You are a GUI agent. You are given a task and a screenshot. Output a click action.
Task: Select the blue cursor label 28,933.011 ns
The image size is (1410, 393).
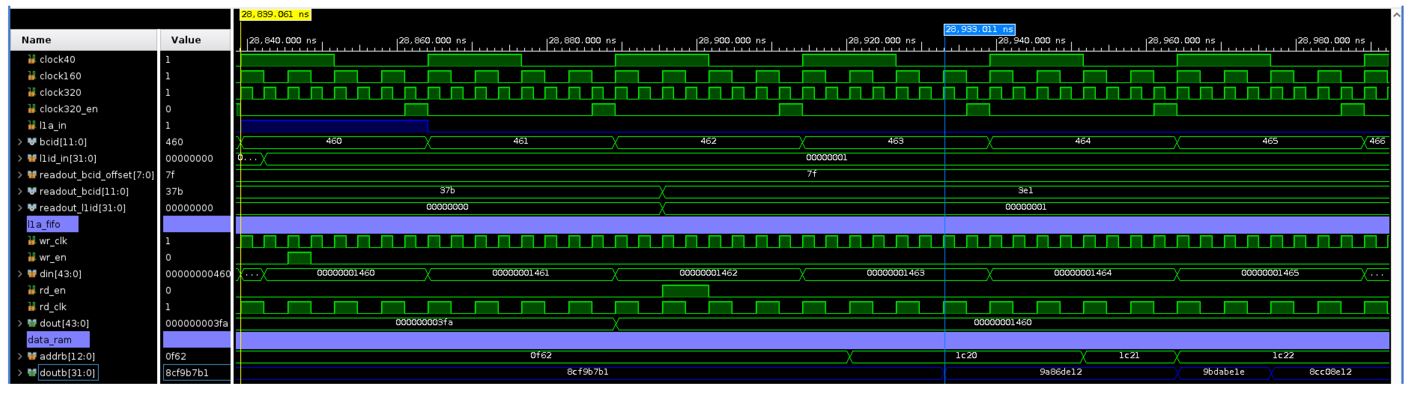tap(979, 29)
